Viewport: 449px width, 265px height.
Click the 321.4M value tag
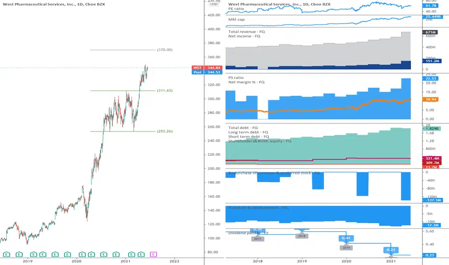tap(432, 159)
